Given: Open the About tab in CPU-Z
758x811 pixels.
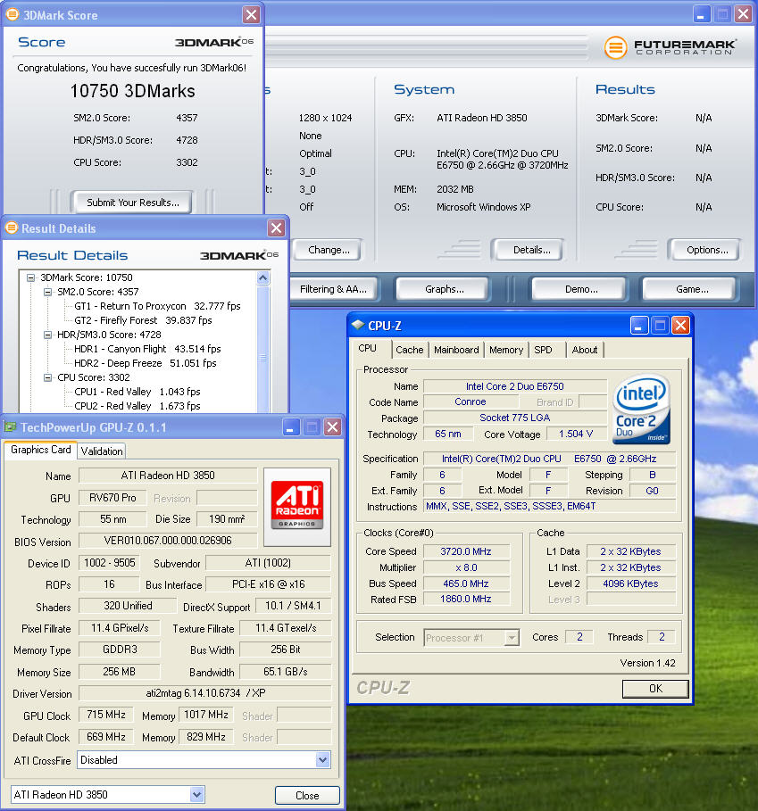Looking at the screenshot, I should (585, 350).
